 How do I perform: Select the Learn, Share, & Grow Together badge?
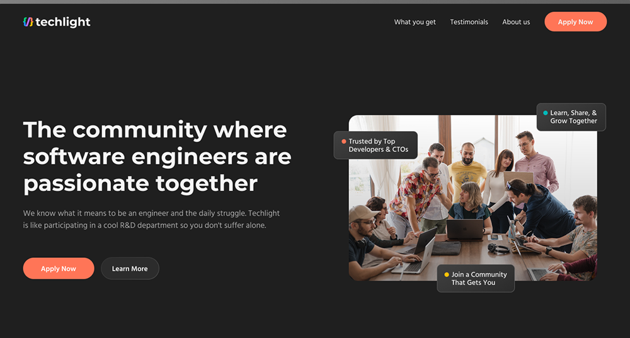[573, 117]
